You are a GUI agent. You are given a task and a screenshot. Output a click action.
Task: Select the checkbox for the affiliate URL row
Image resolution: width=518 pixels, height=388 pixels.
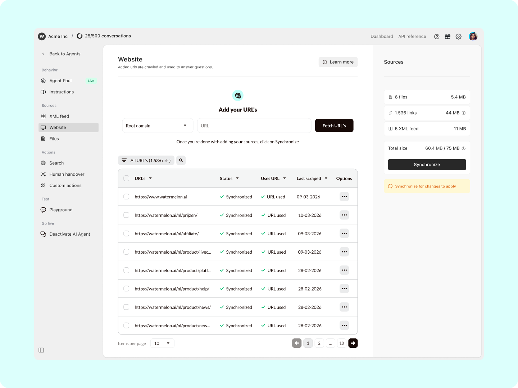[x=126, y=233]
